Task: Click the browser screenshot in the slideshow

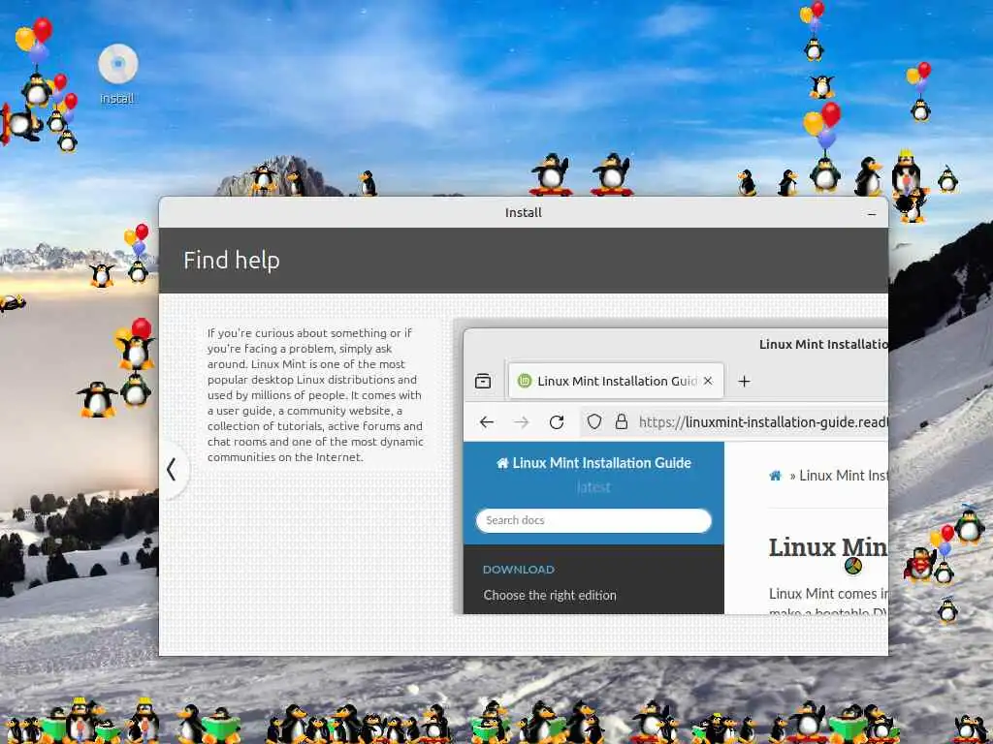Action: (x=675, y=470)
